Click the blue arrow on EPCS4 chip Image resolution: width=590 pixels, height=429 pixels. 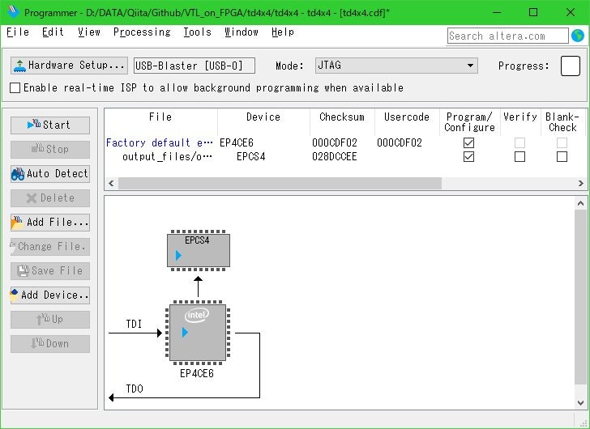[x=179, y=256]
